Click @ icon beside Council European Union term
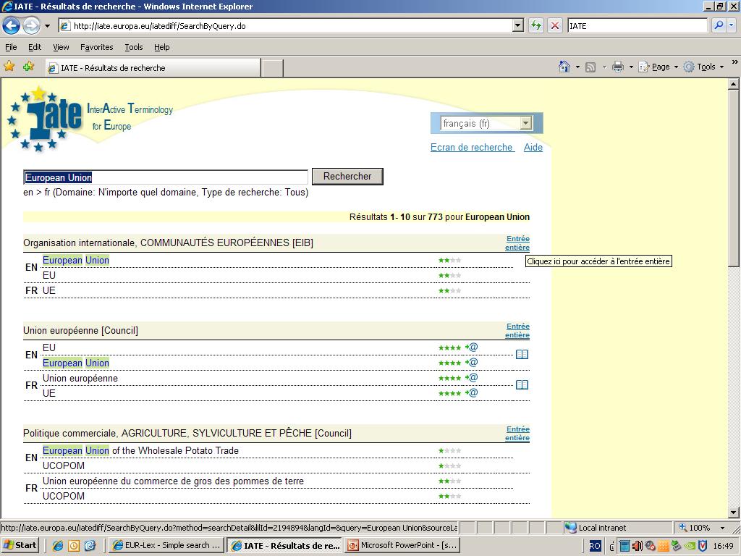This screenshot has width=741, height=556. pyautogui.click(x=473, y=362)
